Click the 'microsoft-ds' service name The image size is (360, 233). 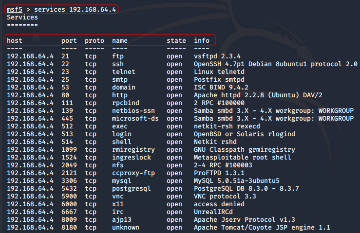(x=135, y=119)
